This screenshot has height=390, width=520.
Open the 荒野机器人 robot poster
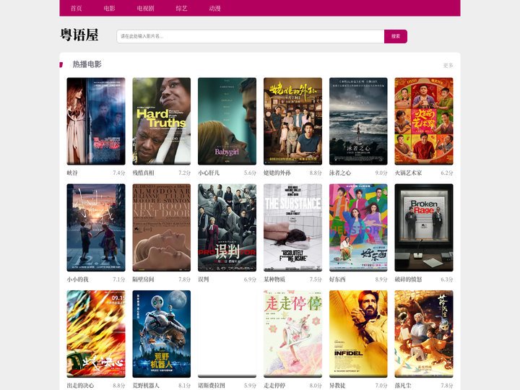162,334
